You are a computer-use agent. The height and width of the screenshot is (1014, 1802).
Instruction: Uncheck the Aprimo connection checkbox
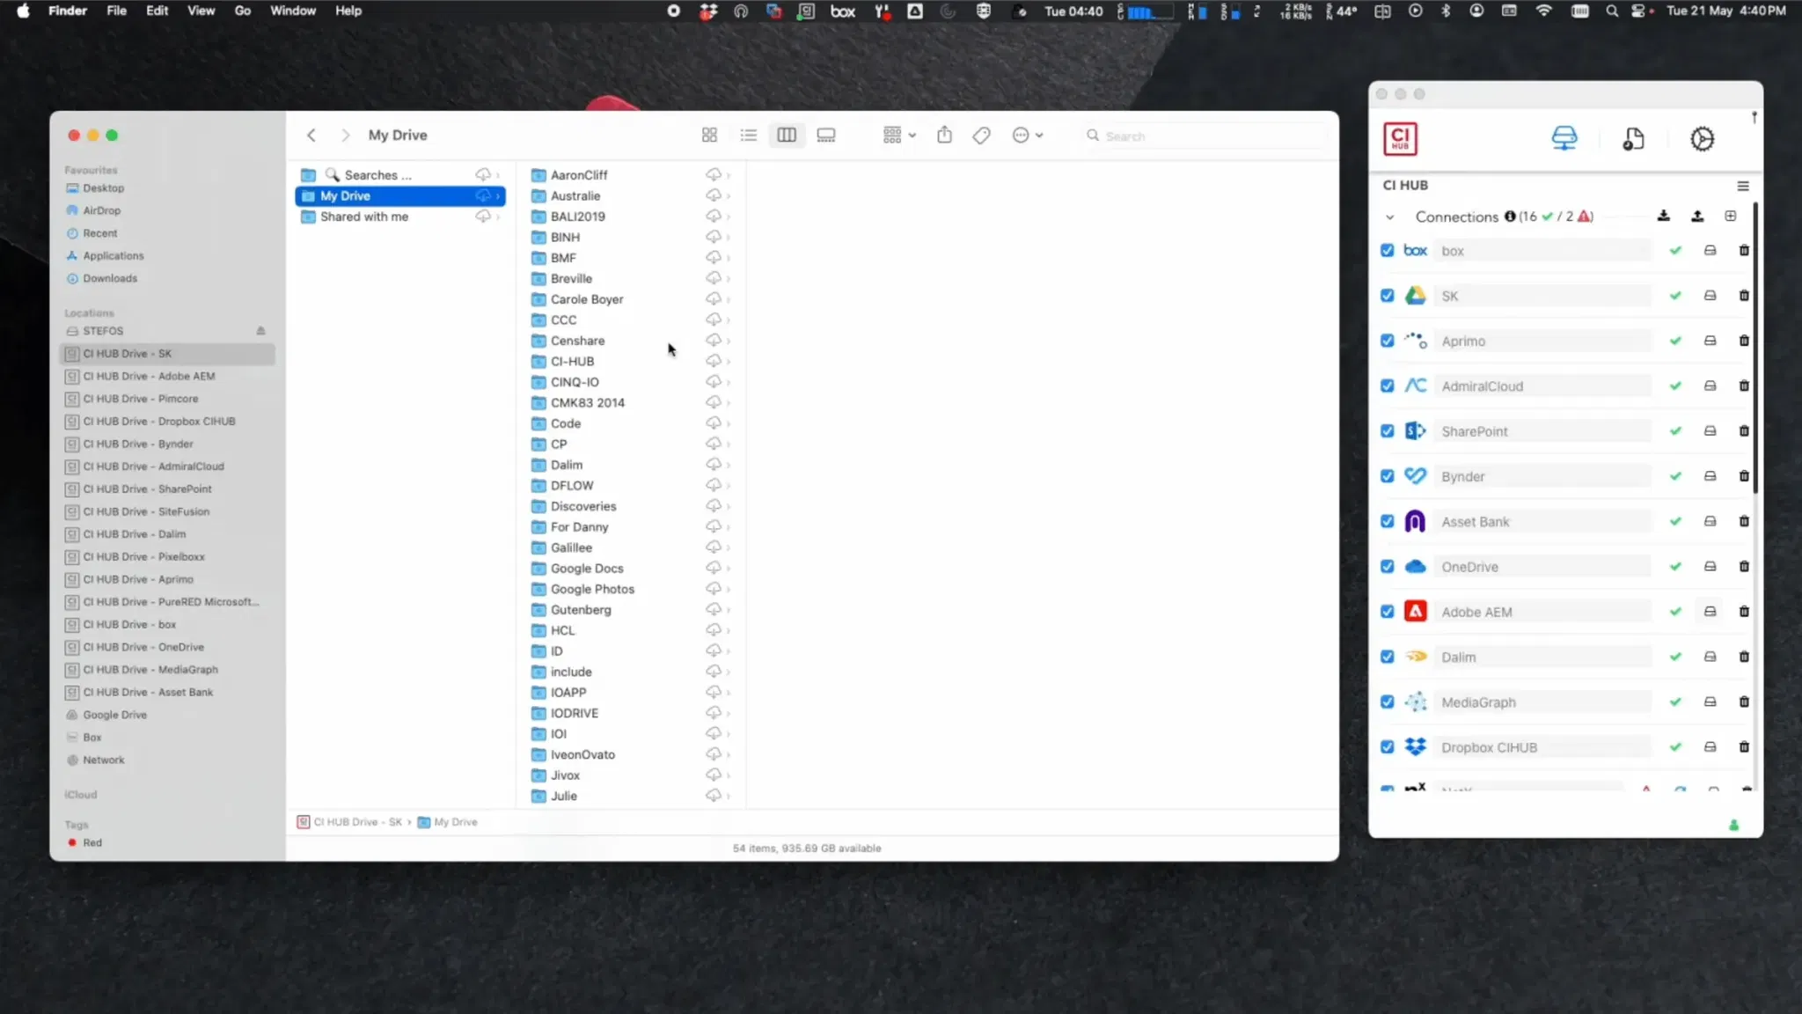1387,341
